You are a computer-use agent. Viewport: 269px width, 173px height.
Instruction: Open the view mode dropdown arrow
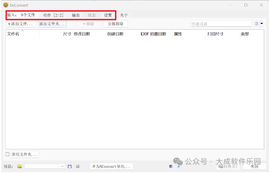tap(262, 24)
